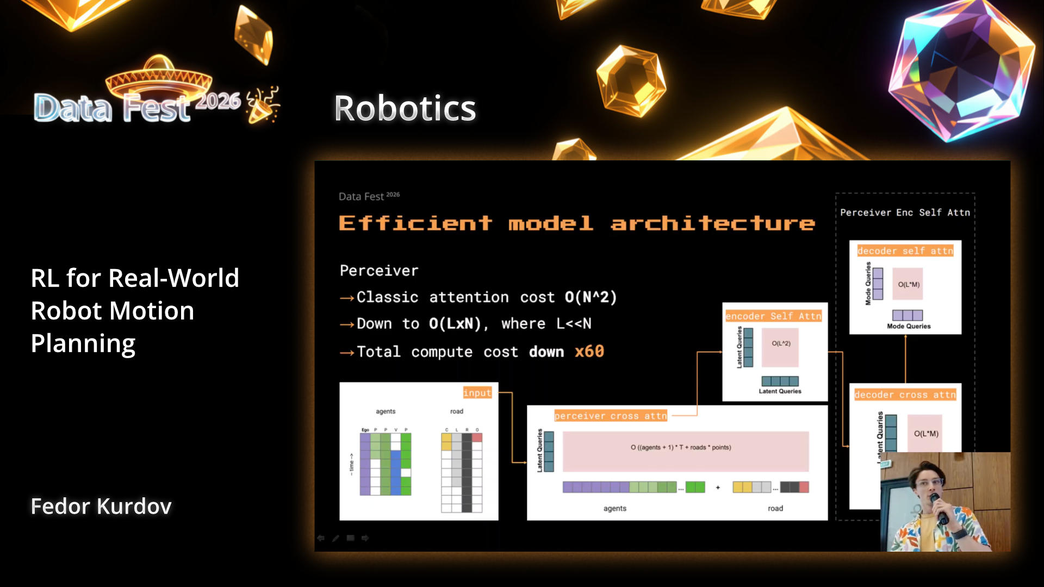Click 'Down to O(LxN), where L<<N' bullet
Screen dimensions: 1044x587
pyautogui.click(x=466, y=324)
